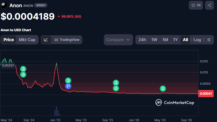Viewport: 217px width, 122px height.
Task: Click the 0.0050 y-axis label
Action: coord(205,84)
